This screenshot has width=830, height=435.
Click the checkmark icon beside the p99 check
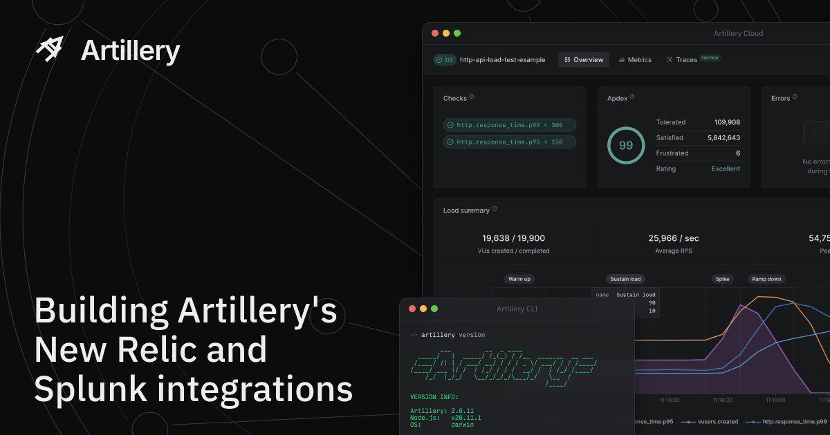click(x=450, y=125)
